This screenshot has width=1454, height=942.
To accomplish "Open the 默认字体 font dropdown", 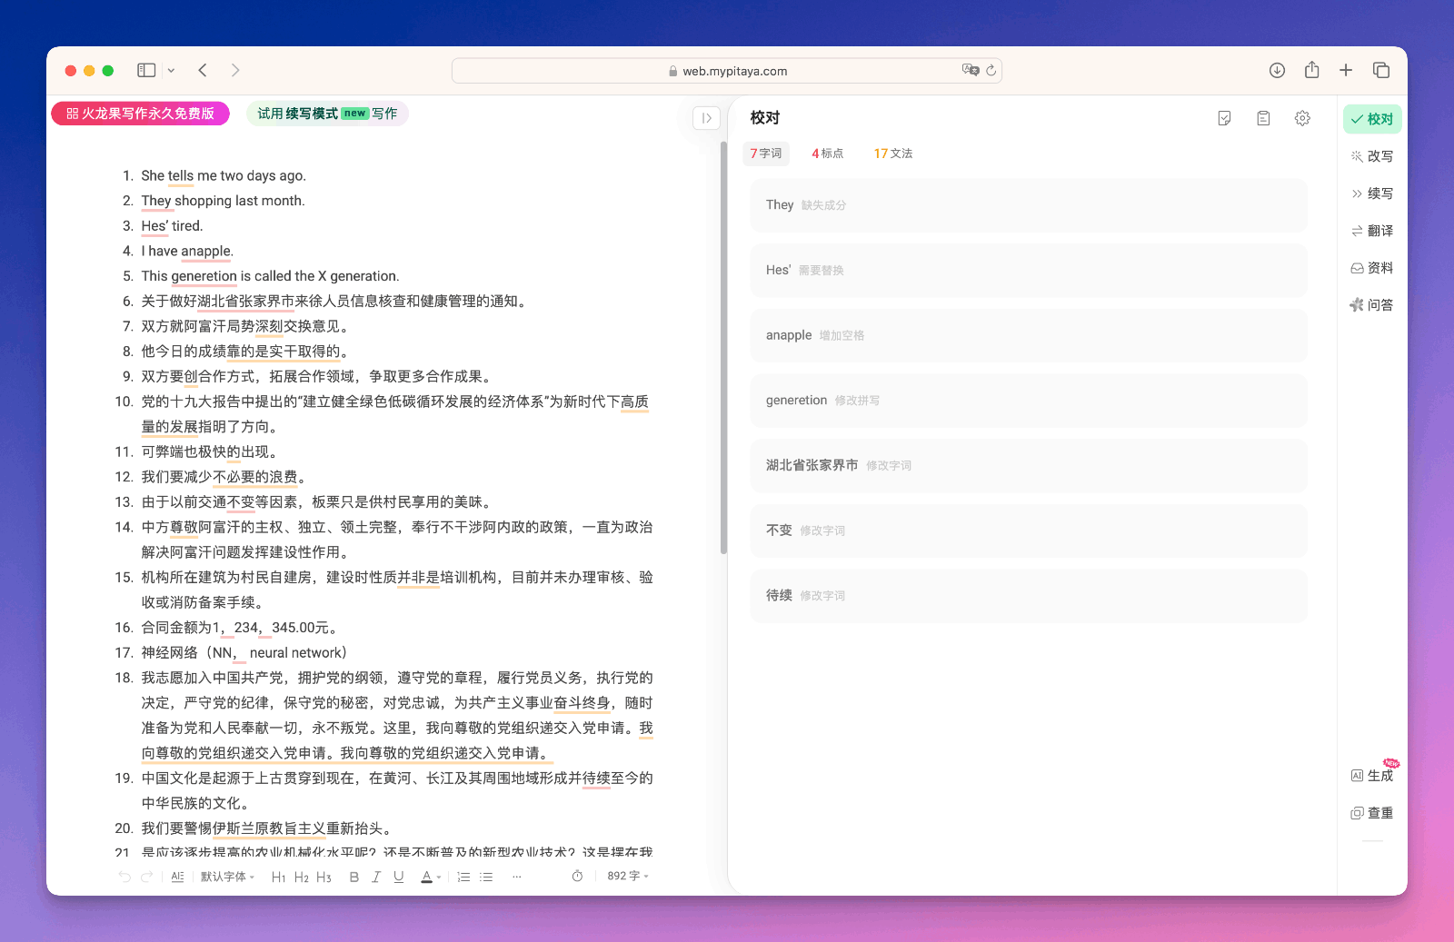I will (x=227, y=877).
